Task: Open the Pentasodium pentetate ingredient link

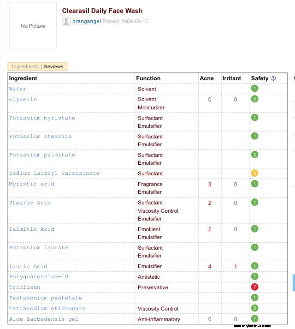Action: (46, 298)
